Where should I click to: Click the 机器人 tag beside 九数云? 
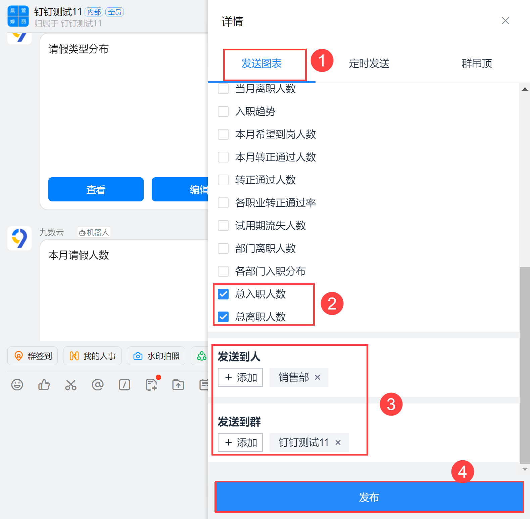94,232
